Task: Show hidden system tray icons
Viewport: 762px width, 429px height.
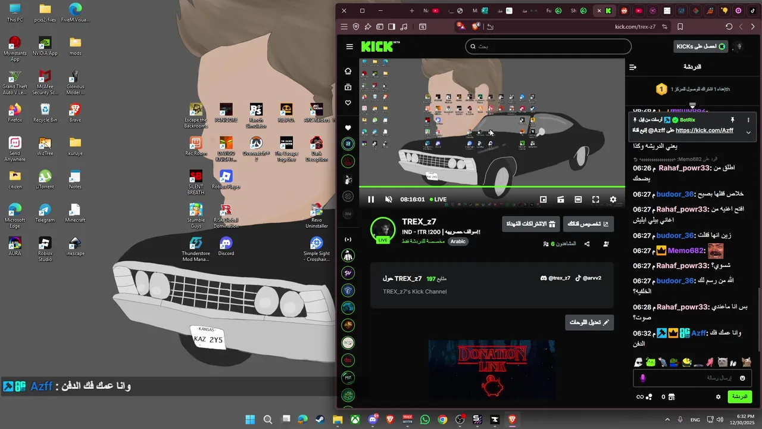Action: point(667,419)
